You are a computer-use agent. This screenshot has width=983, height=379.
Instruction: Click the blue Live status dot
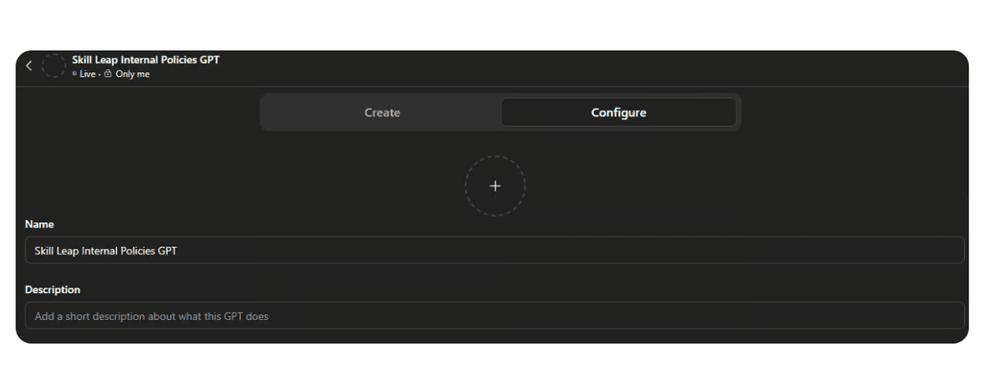coord(75,74)
